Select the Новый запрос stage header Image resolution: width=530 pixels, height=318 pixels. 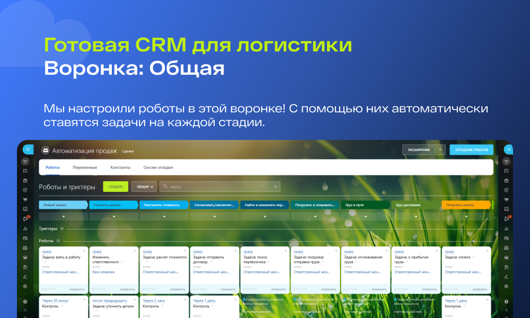63,205
